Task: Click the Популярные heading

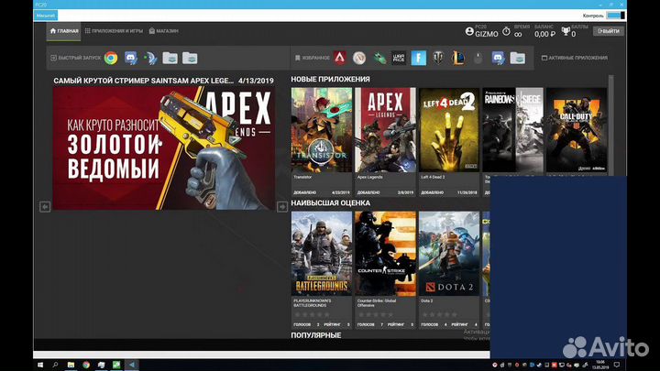Action: coord(315,335)
